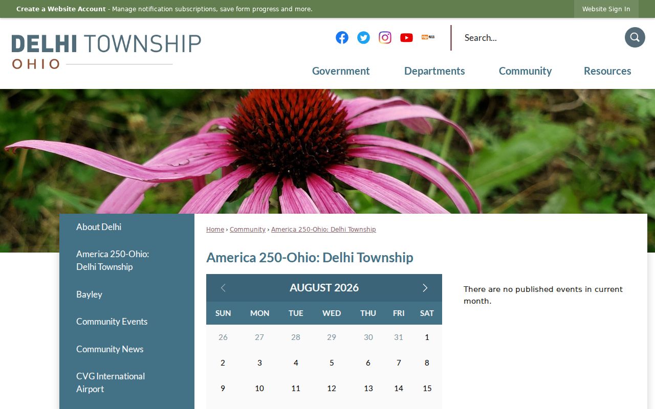655x409 pixels.
Task: Select August 1 on calendar
Action: coord(427,337)
